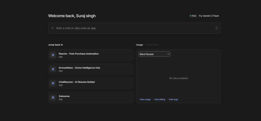Viewport: 261px width, 121px height.
Task: Click the app icon beside DronesNews - Drone Intelligence Hub
Action: pyautogui.click(x=53, y=69)
